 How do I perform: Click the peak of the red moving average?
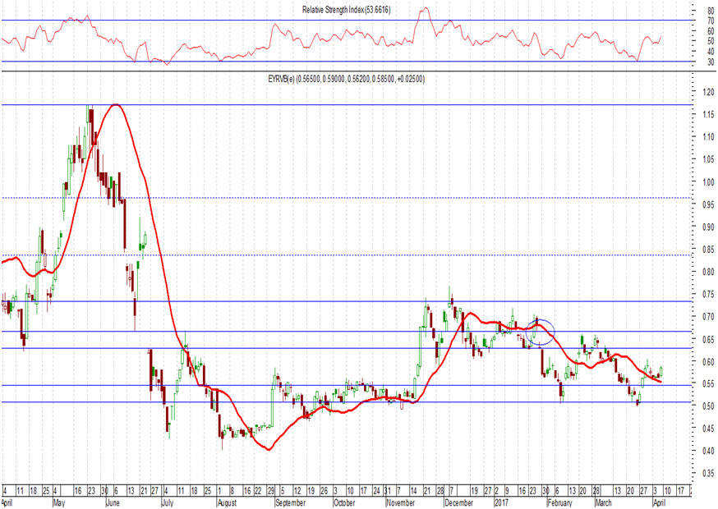(x=116, y=104)
